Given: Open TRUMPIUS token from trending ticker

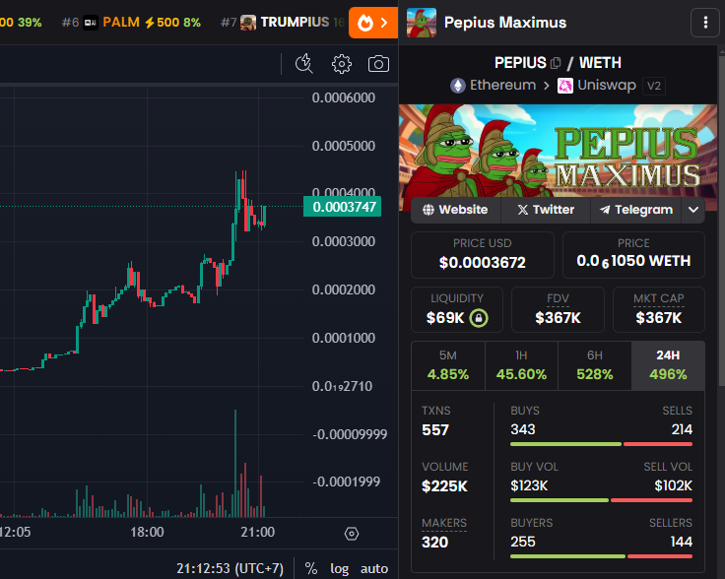Looking at the screenshot, I should tap(282, 23).
